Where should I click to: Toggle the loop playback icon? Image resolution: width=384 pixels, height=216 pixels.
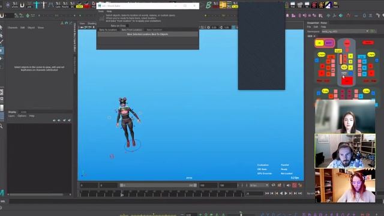tap(274, 185)
